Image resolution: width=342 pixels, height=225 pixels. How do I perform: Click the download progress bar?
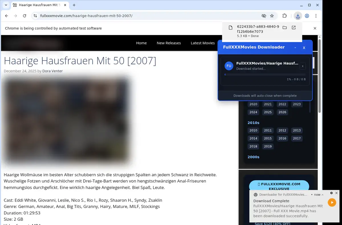tap(265, 75)
